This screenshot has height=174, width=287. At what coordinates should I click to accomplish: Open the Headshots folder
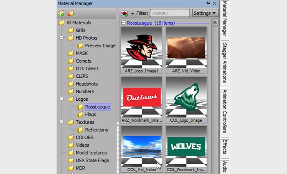click(x=87, y=84)
